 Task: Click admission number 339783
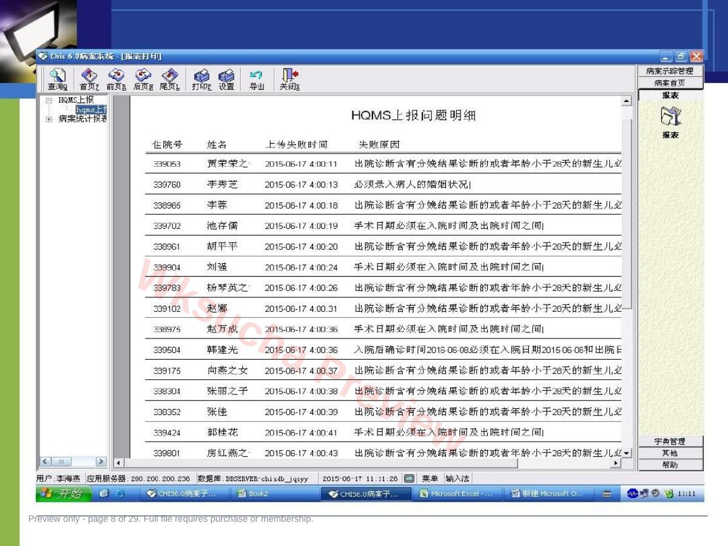pyautogui.click(x=167, y=288)
